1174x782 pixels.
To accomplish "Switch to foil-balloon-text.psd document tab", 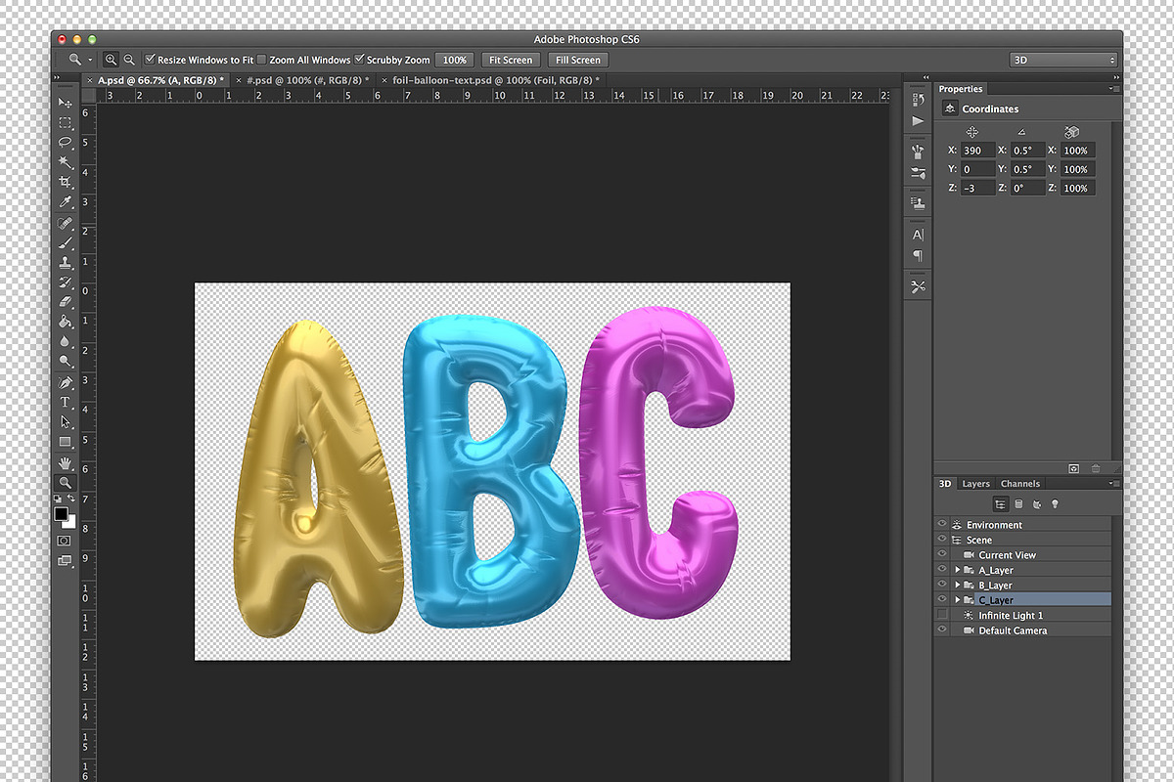I will (x=492, y=80).
